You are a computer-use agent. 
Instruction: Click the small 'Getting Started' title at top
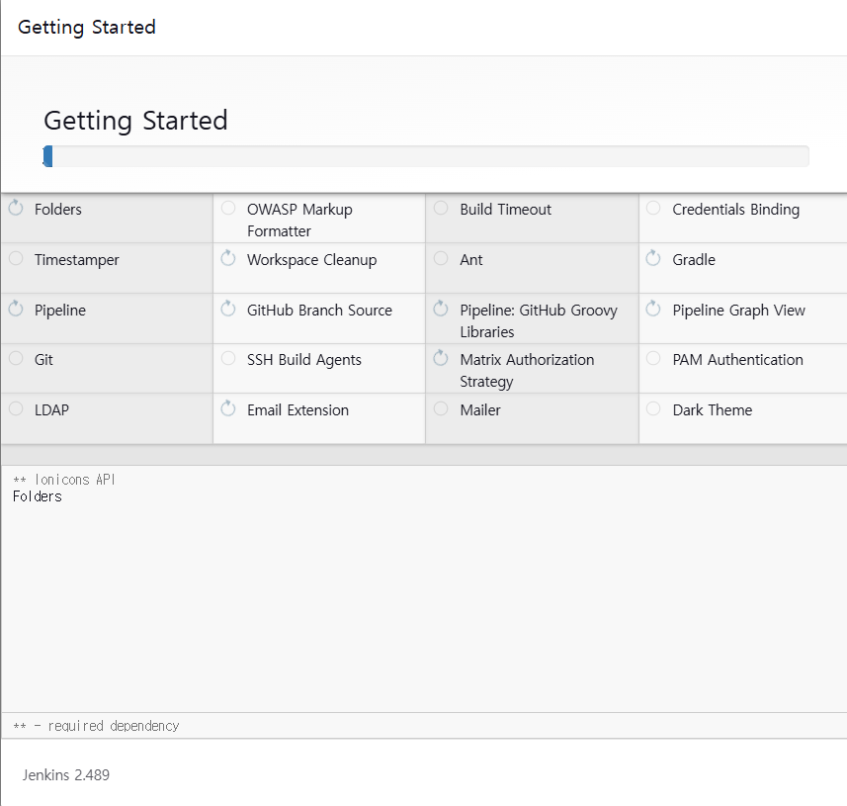(x=86, y=27)
